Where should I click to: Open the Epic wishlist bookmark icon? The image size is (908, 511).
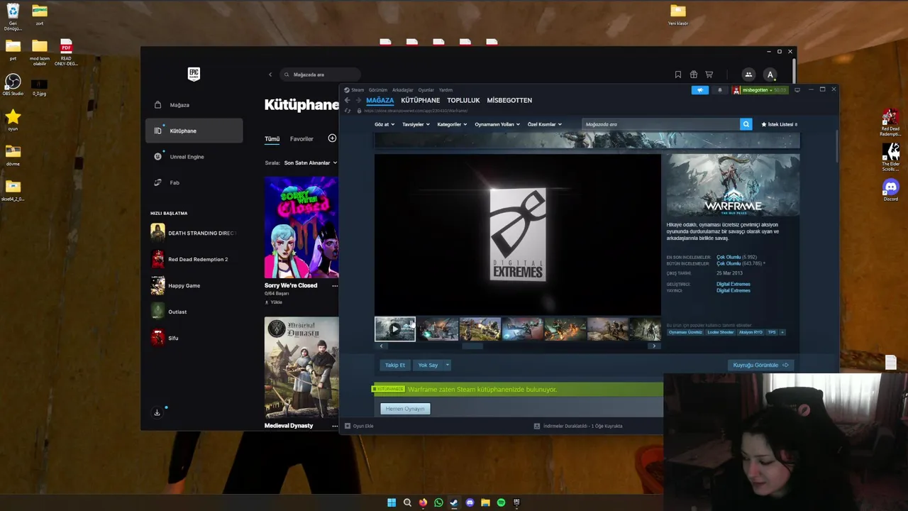point(678,75)
